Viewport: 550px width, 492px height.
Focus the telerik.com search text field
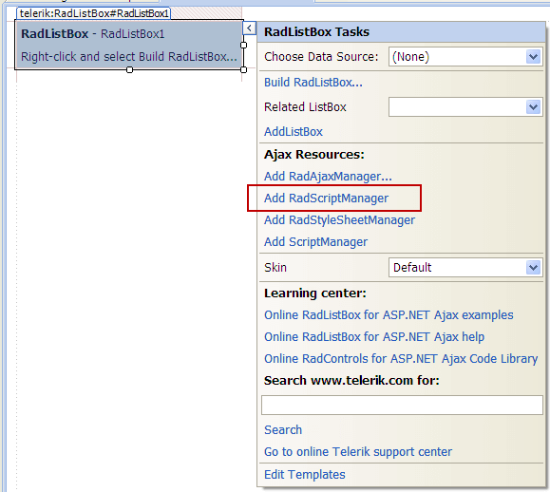pyautogui.click(x=402, y=405)
